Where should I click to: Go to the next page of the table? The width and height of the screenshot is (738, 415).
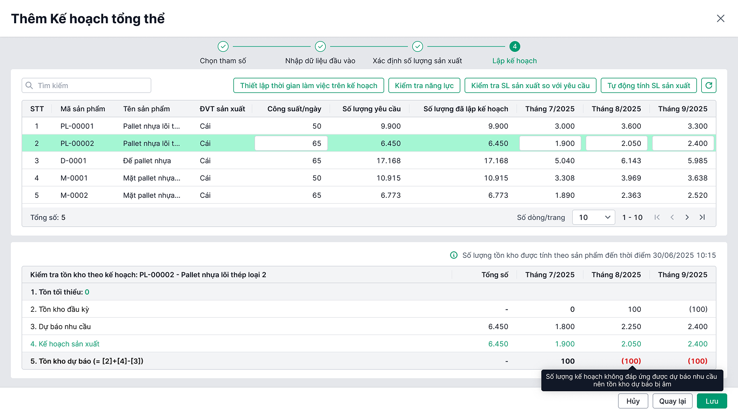point(687,217)
